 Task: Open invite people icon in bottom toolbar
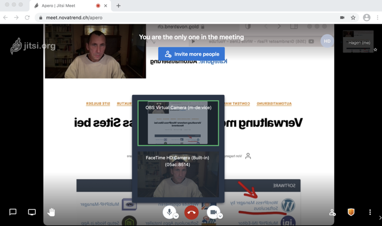point(332,213)
